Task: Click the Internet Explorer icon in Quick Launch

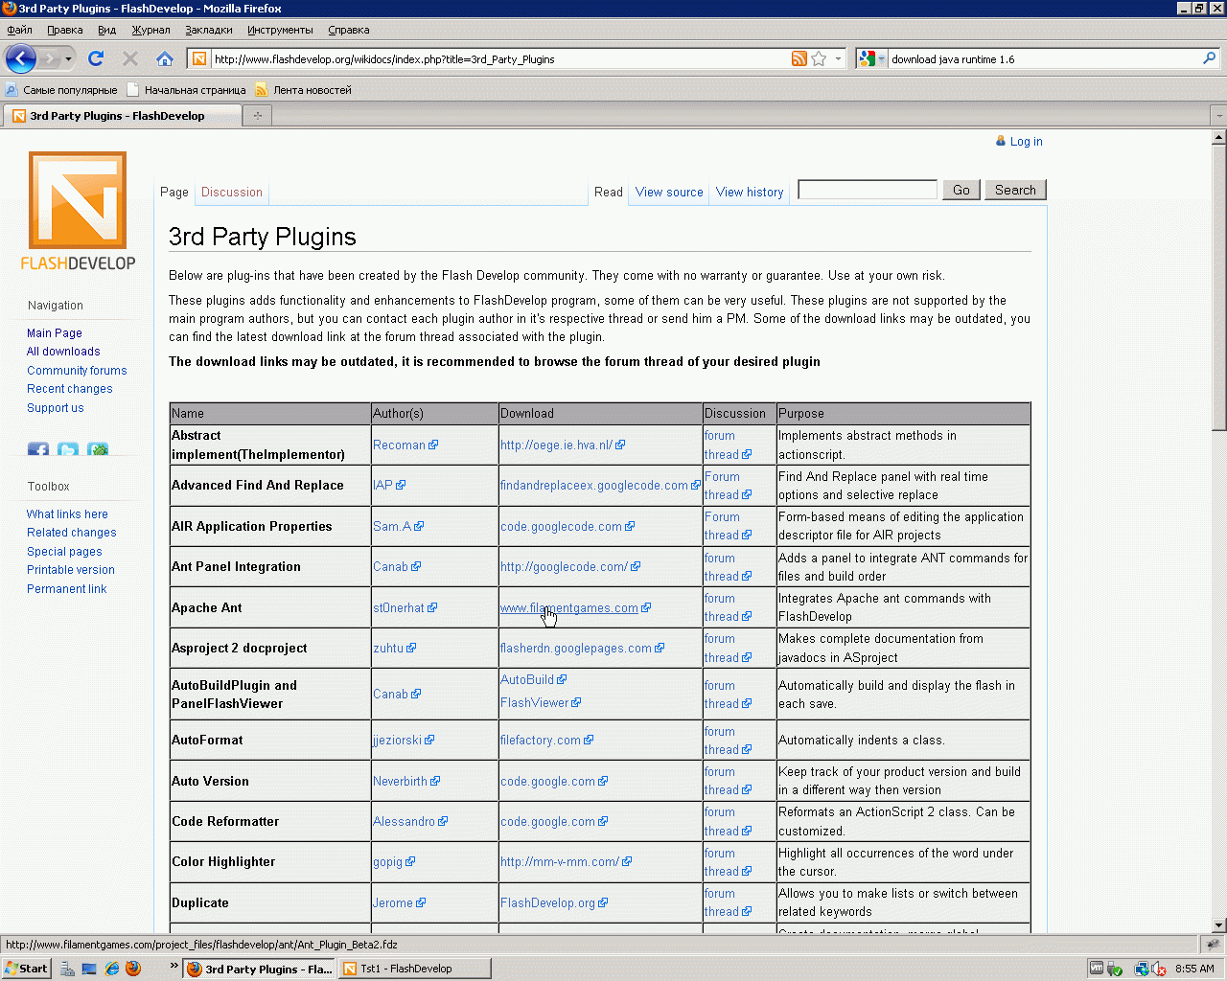Action: [112, 969]
